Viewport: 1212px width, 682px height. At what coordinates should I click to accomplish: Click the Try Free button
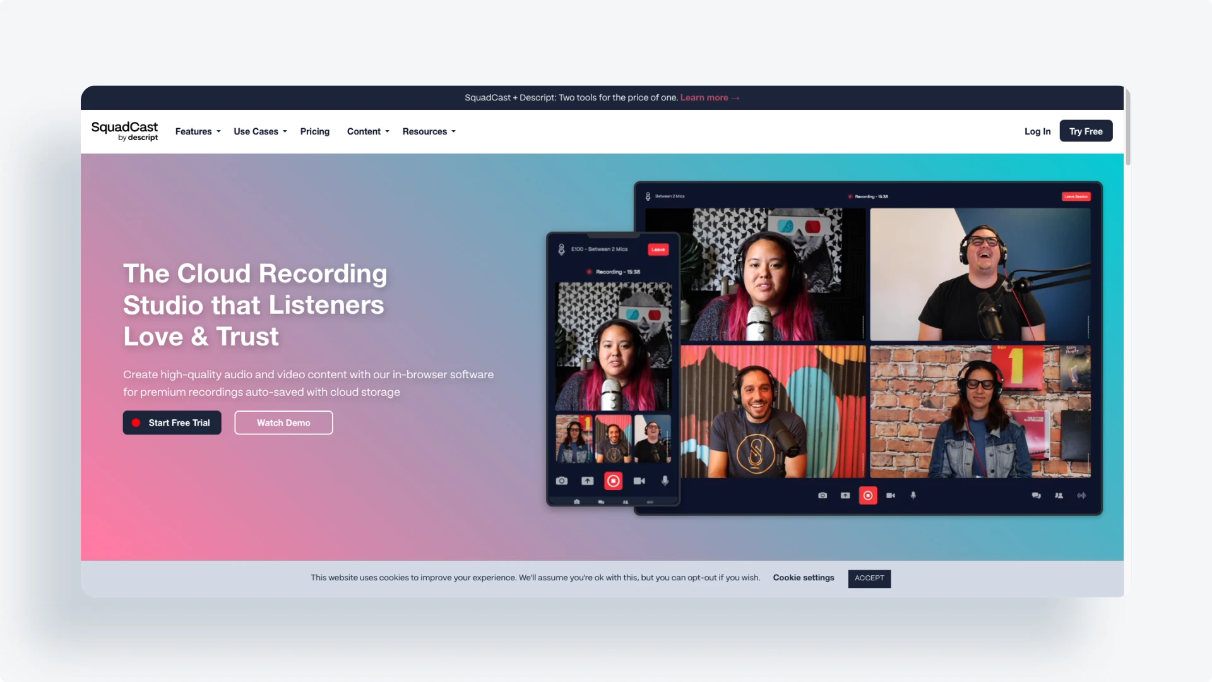point(1085,131)
